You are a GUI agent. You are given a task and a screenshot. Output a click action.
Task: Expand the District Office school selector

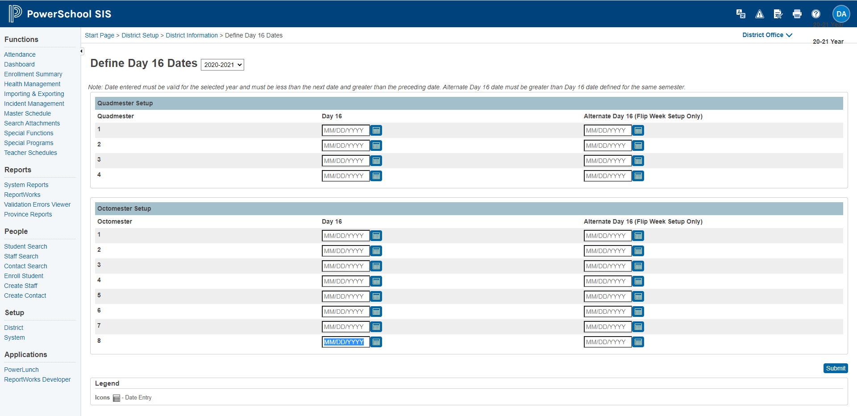767,35
